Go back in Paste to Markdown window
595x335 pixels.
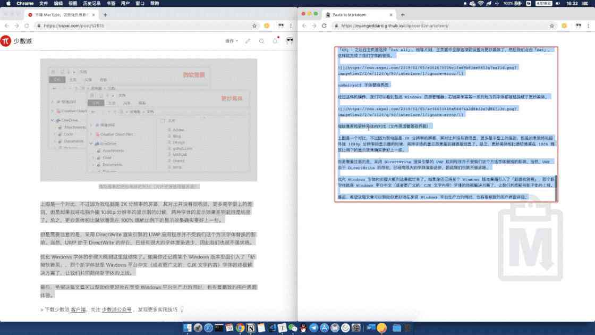pos(304,26)
